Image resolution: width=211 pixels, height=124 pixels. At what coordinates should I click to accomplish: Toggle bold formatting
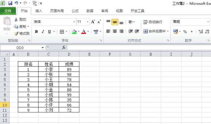(x=36, y=32)
